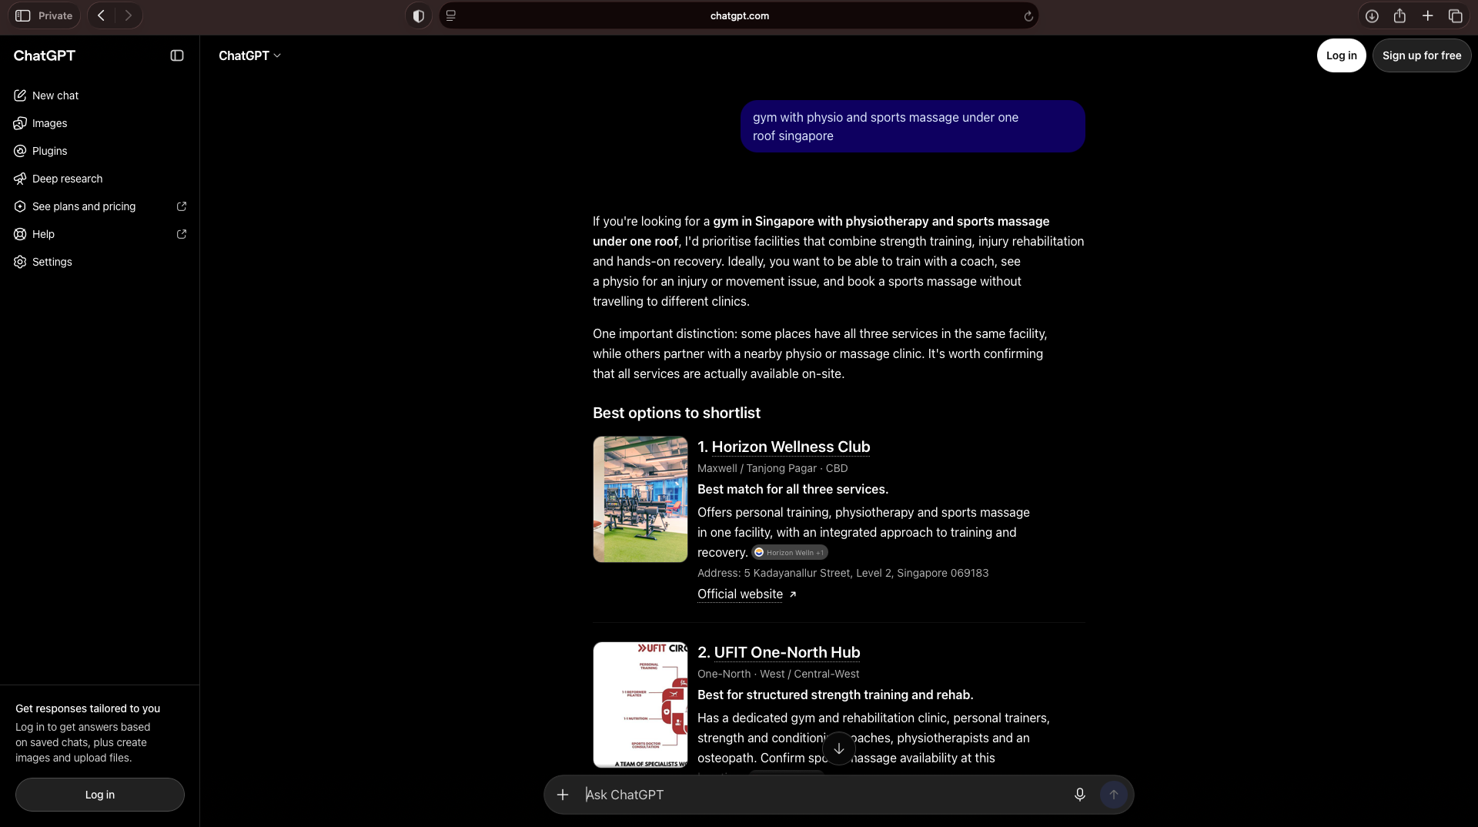Open the Horizon Wellness Club link

click(x=791, y=447)
